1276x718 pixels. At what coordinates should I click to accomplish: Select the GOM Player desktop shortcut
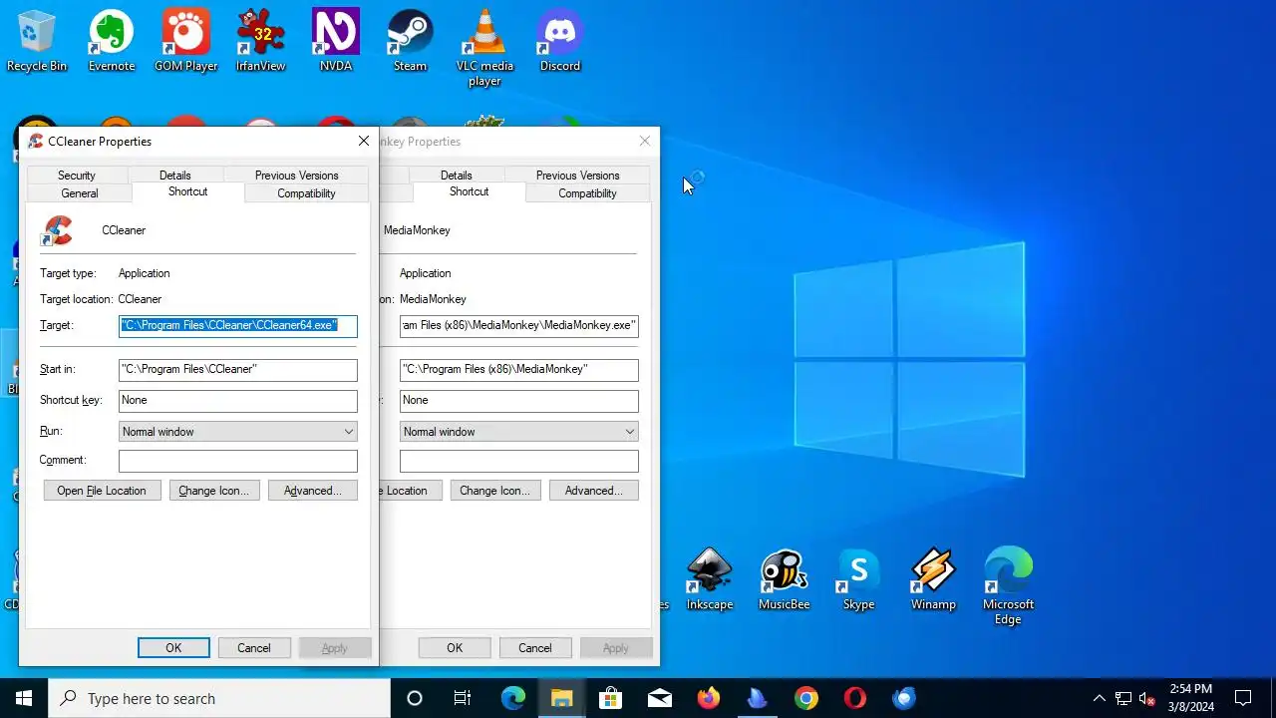point(186,41)
